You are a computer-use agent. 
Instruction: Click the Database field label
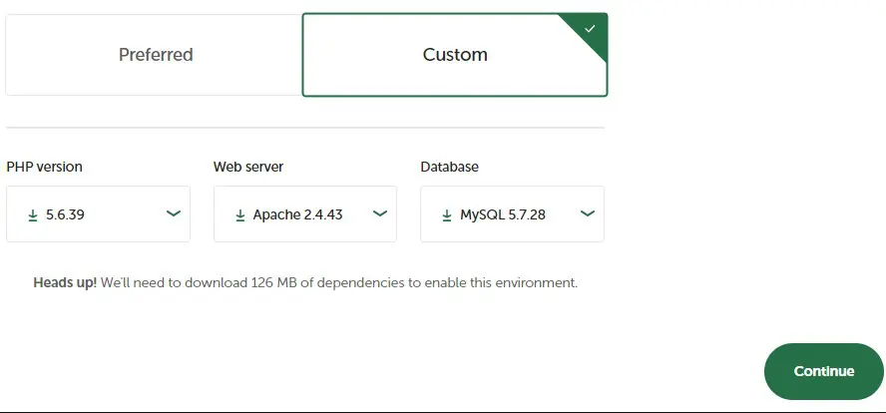(x=449, y=167)
